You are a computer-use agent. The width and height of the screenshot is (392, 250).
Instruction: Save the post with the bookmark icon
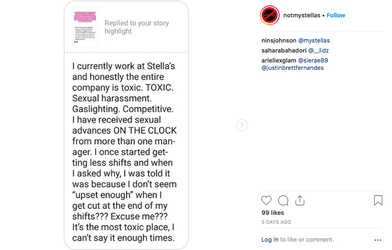[378, 201]
